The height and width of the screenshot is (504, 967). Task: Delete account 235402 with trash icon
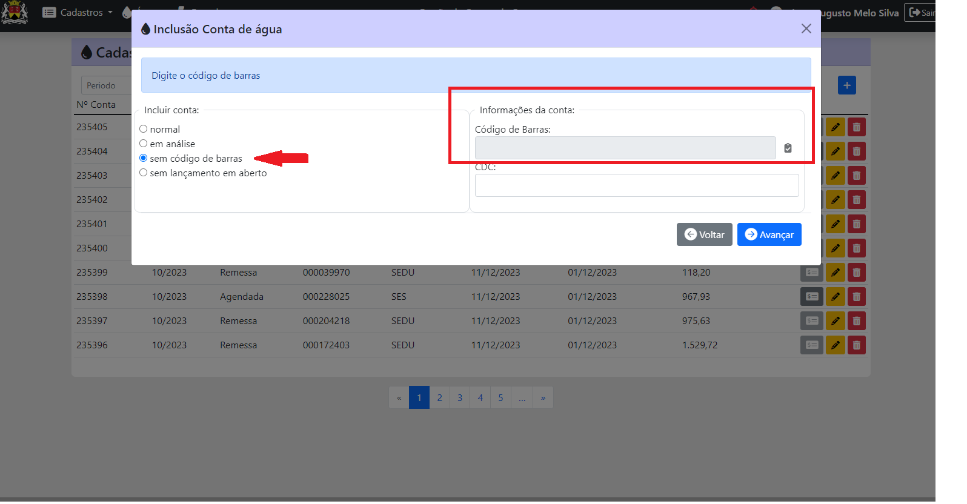(857, 200)
